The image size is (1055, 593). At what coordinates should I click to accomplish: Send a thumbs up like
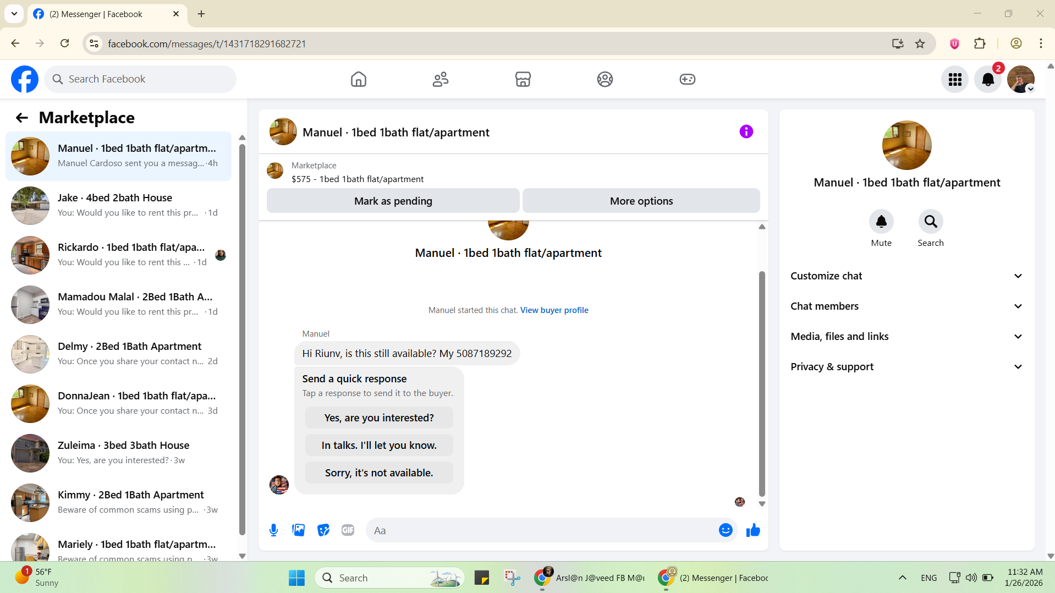tap(753, 530)
